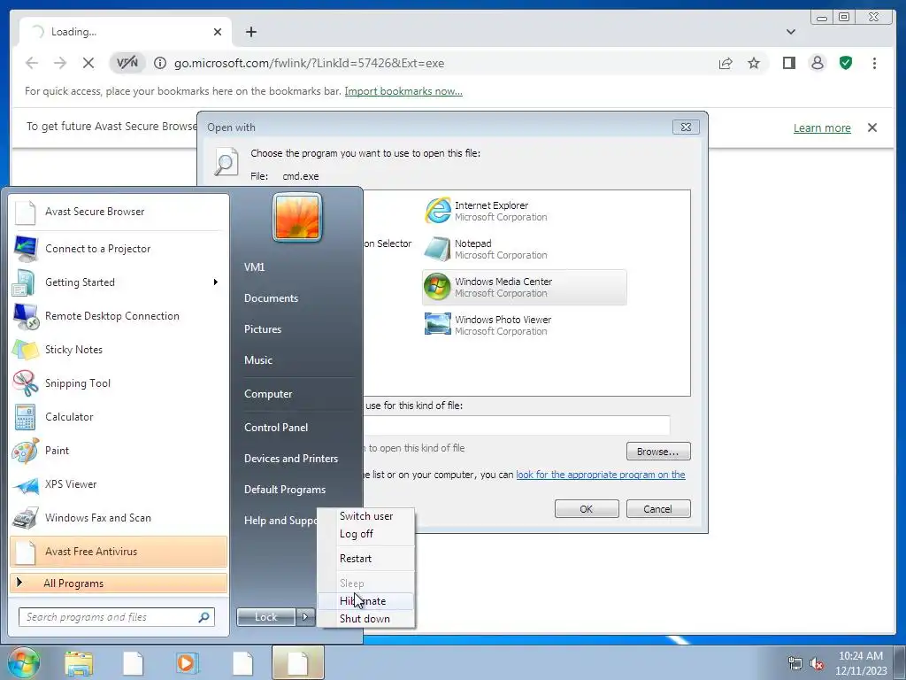906x680 pixels.
Task: View site information icon in address bar
Action: pyautogui.click(x=160, y=63)
